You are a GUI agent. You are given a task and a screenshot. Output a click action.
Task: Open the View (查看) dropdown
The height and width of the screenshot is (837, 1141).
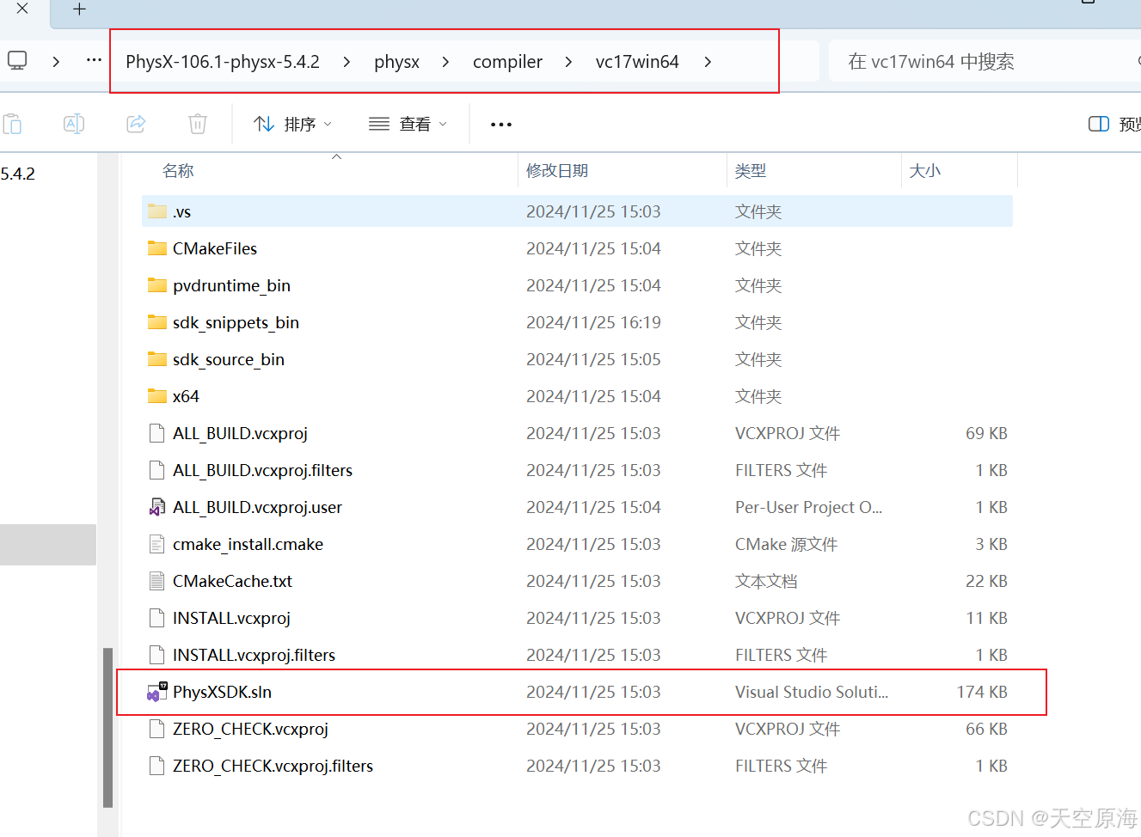coord(408,125)
